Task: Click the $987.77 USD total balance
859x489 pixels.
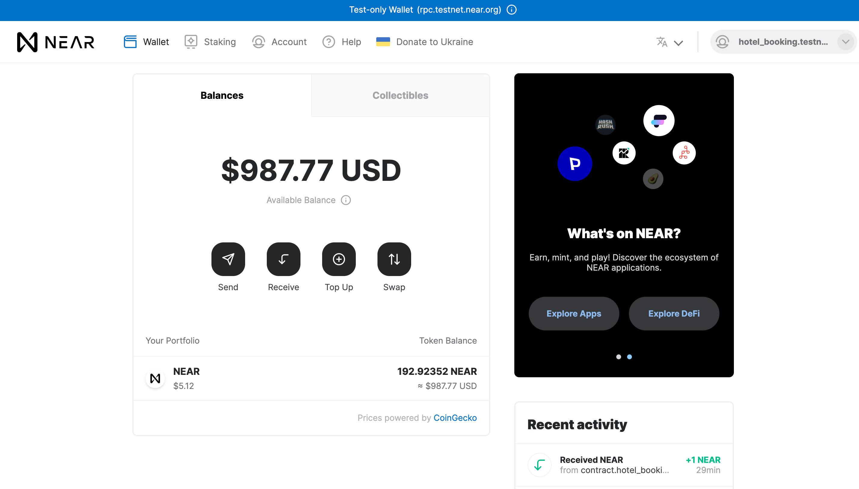Action: coord(311,170)
